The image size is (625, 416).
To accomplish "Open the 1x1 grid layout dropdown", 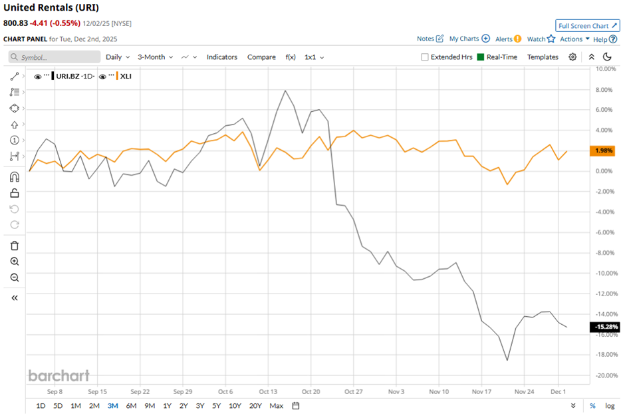I will pos(314,57).
